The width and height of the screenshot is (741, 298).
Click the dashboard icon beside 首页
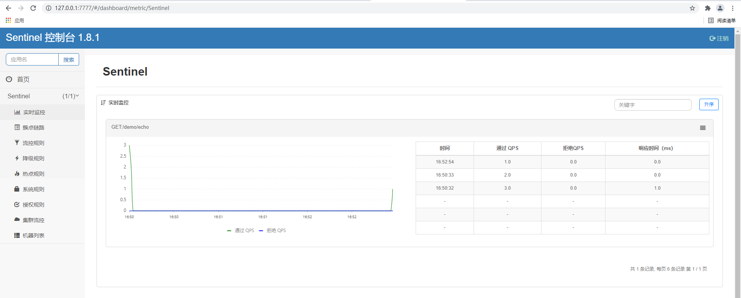9,79
